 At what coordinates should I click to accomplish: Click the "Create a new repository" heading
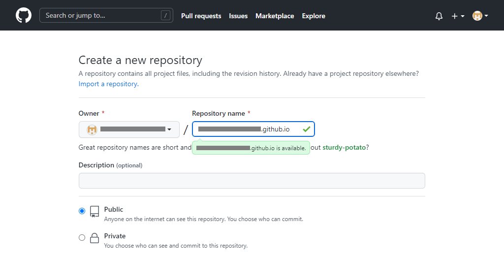click(140, 60)
